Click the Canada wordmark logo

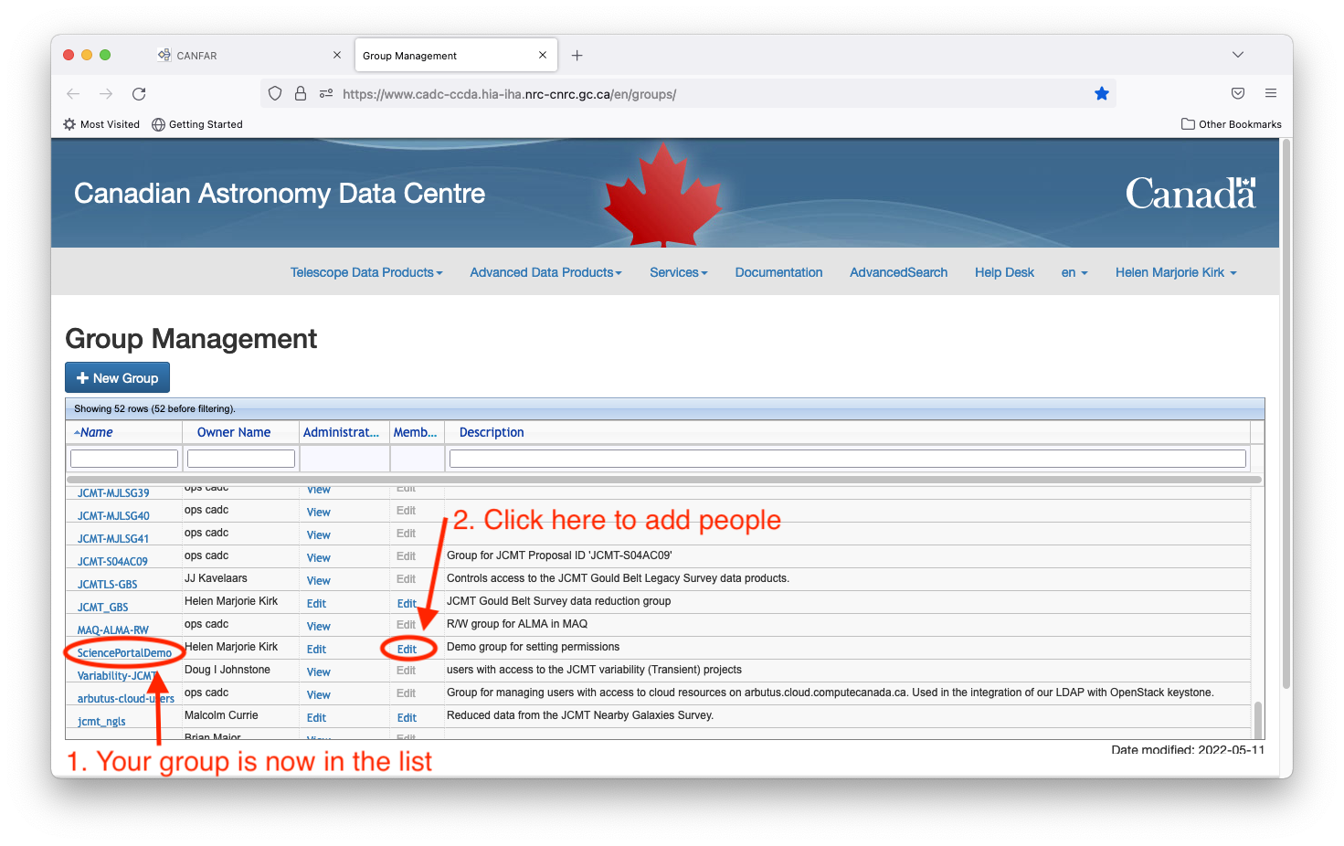click(1191, 193)
